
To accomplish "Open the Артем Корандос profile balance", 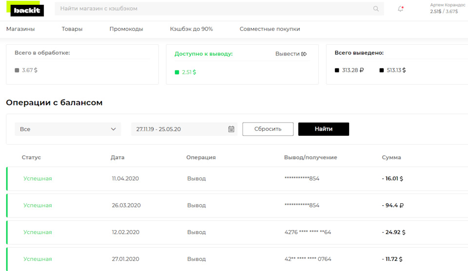I will click(447, 8).
